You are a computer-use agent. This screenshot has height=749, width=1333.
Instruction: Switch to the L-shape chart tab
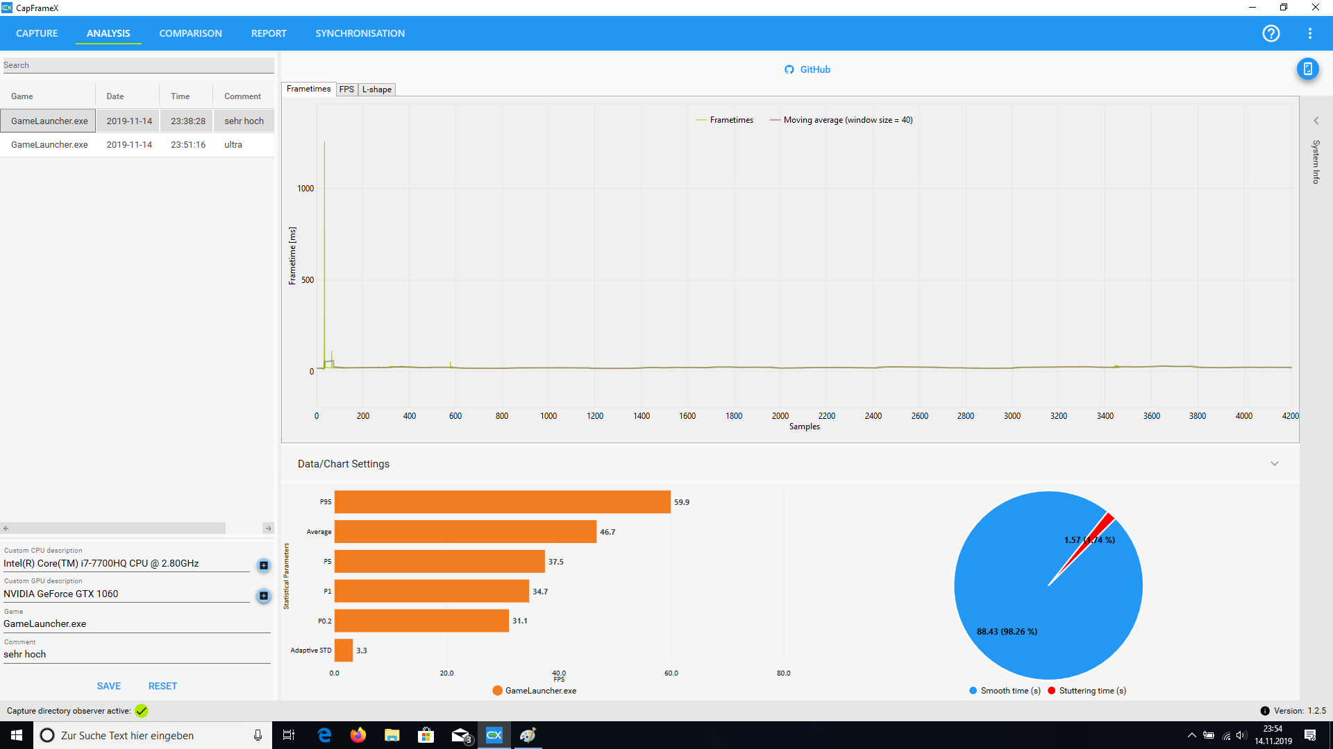377,89
